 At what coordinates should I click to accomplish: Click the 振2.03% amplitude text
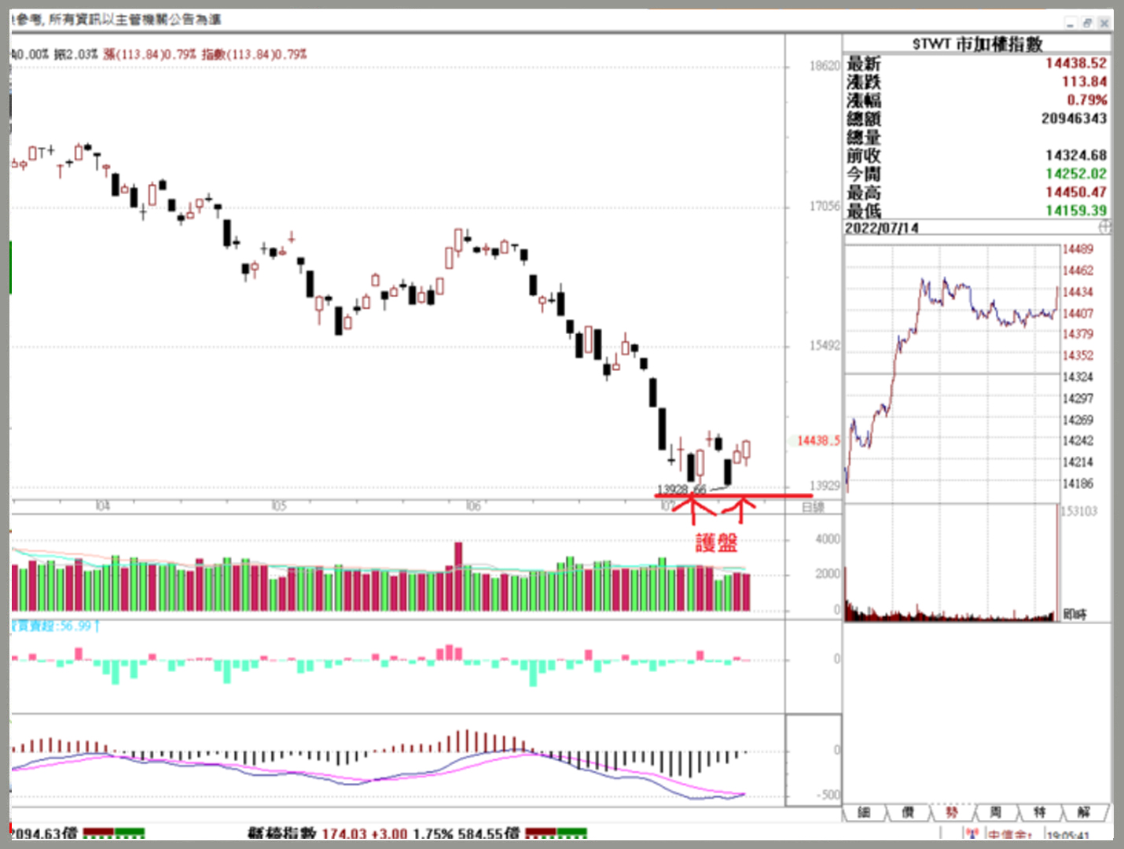[x=75, y=54]
